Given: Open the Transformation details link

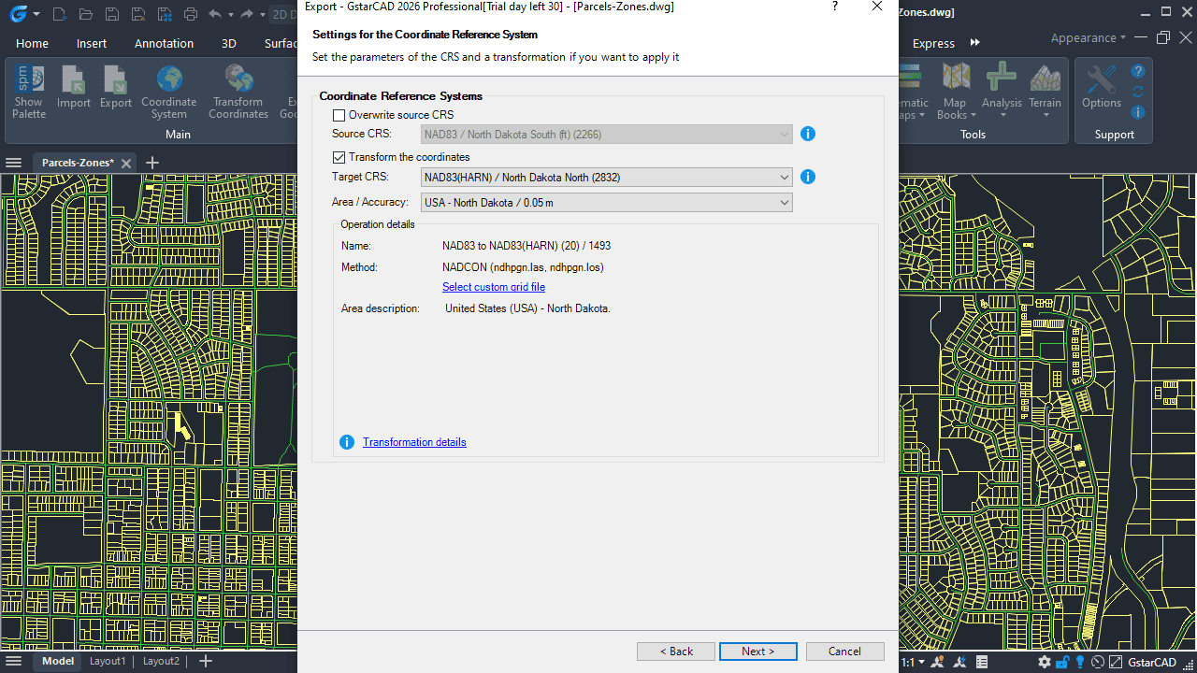Looking at the screenshot, I should (414, 442).
